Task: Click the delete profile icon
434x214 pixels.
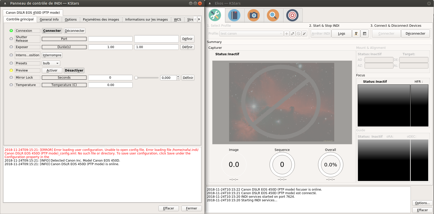Action: (299, 34)
